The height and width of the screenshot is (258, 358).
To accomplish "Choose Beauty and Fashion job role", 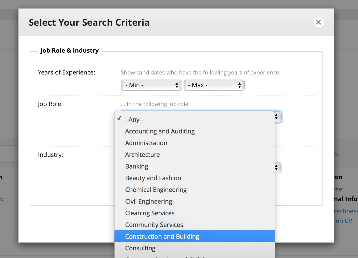I will (x=153, y=178).
